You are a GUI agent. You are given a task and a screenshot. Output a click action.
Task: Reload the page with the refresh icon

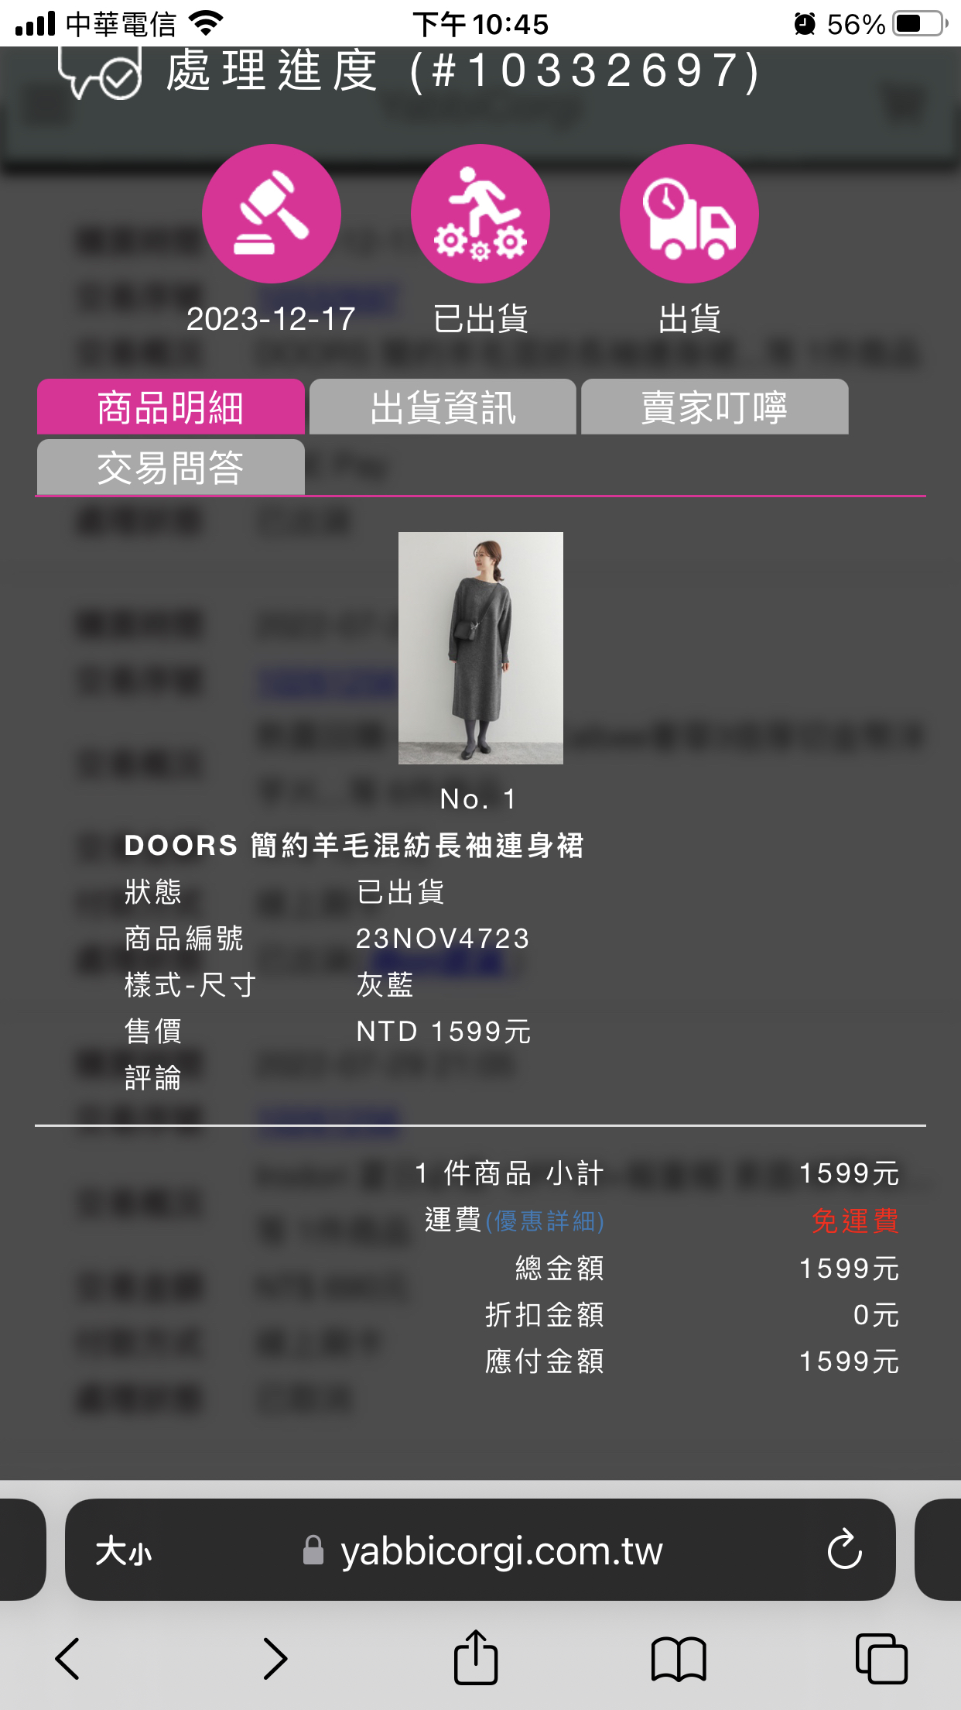tap(844, 1550)
